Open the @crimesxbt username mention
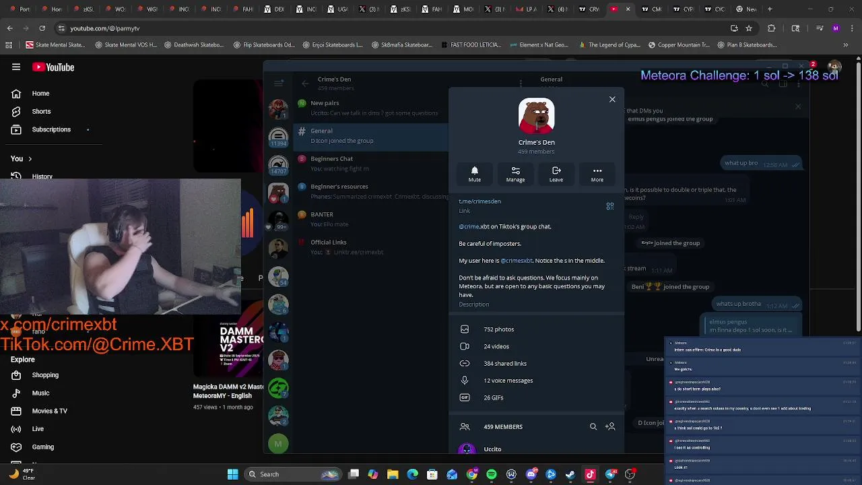The image size is (862, 485). pyautogui.click(x=517, y=261)
